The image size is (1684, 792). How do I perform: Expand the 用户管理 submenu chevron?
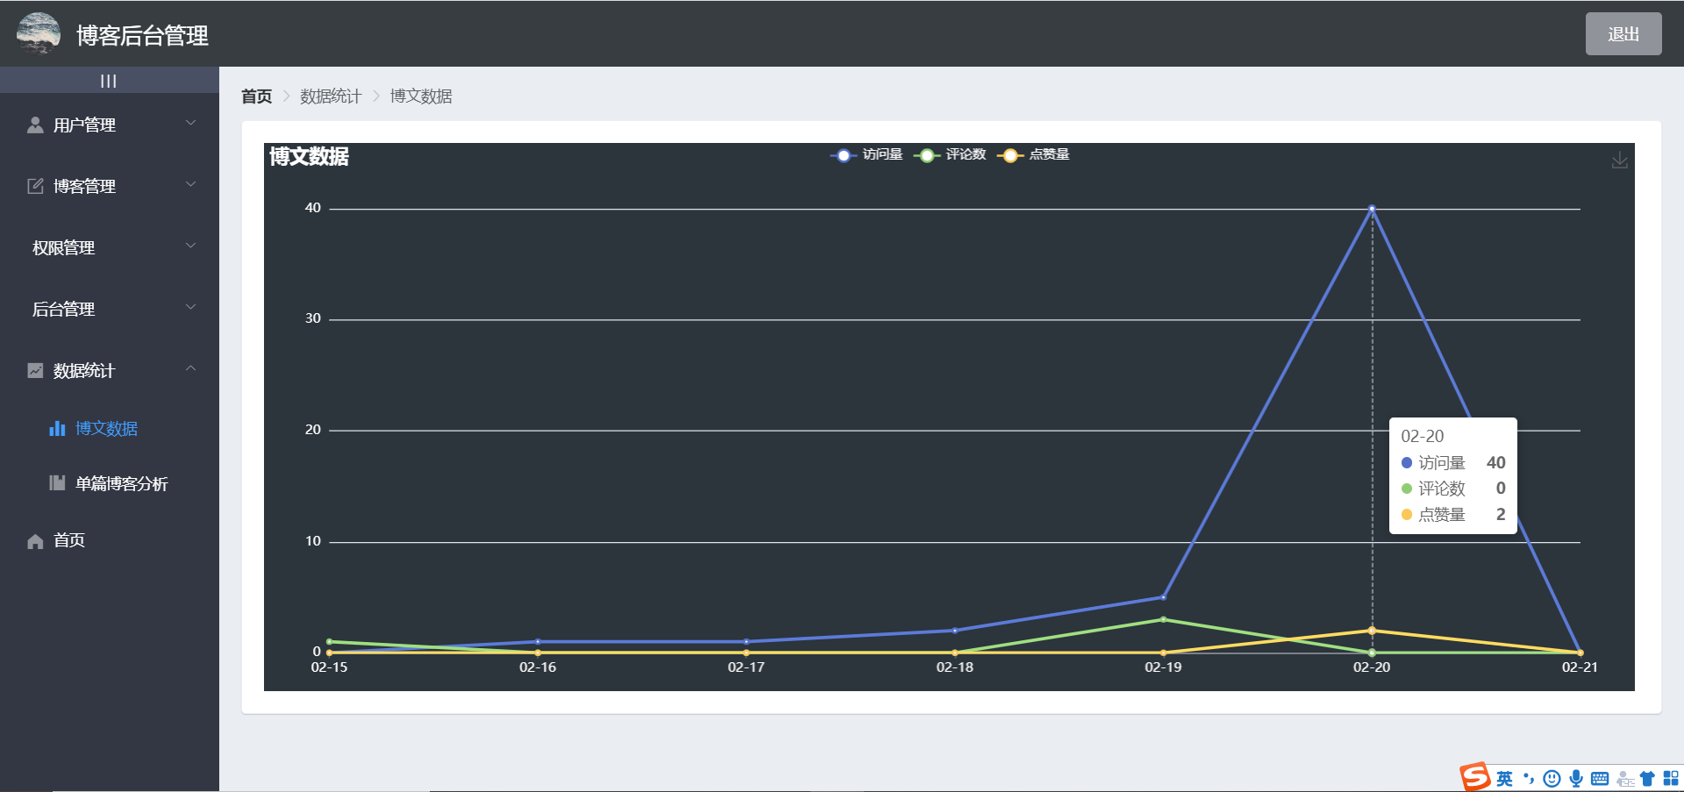tap(190, 124)
